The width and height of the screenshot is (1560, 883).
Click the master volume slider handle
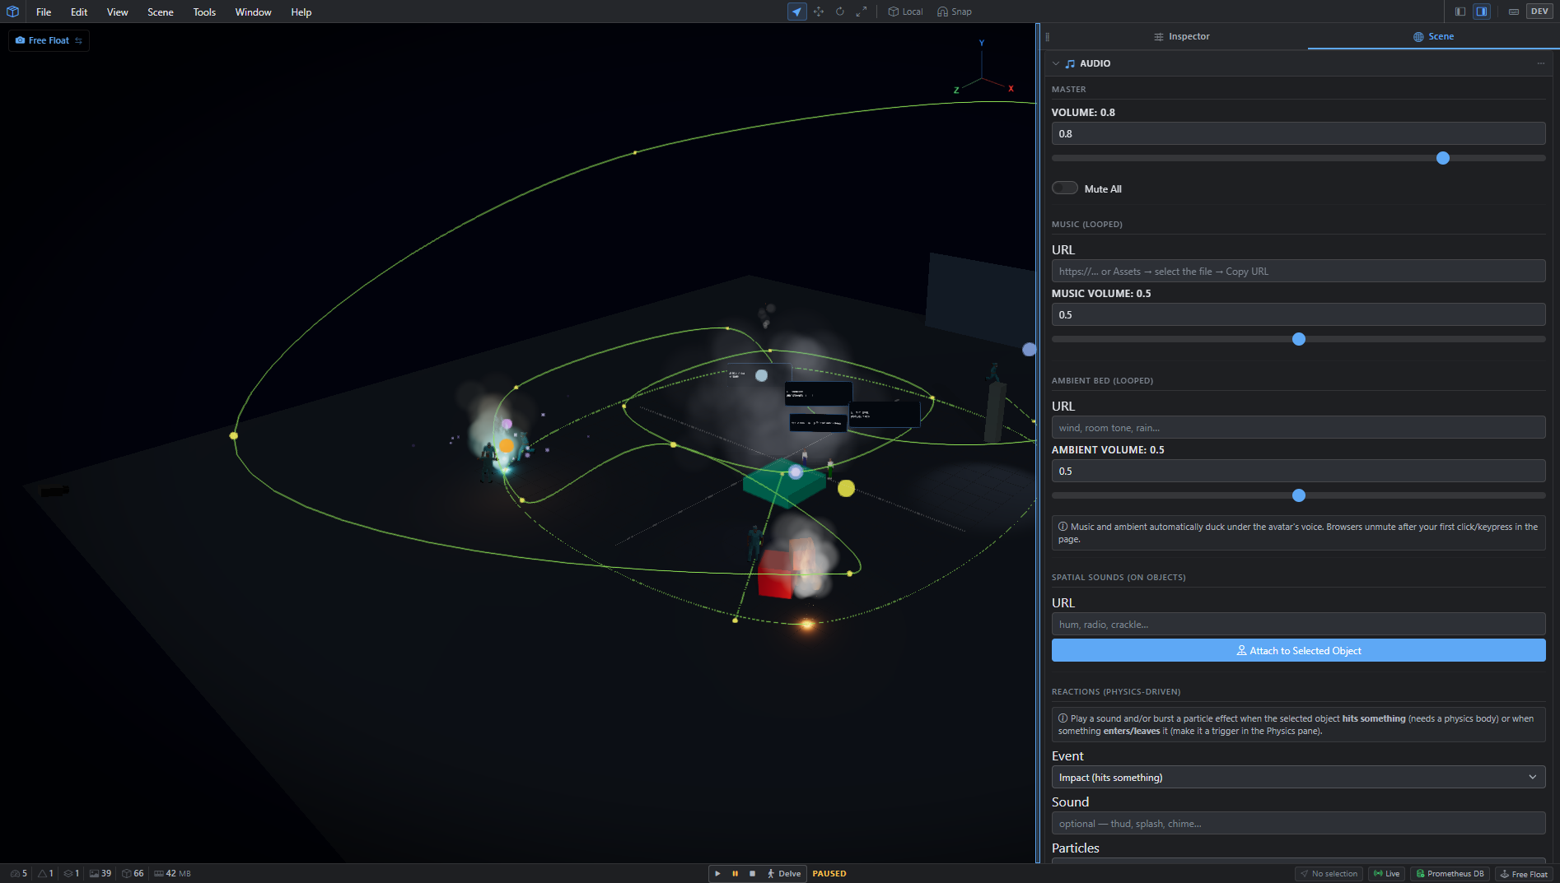tap(1442, 158)
